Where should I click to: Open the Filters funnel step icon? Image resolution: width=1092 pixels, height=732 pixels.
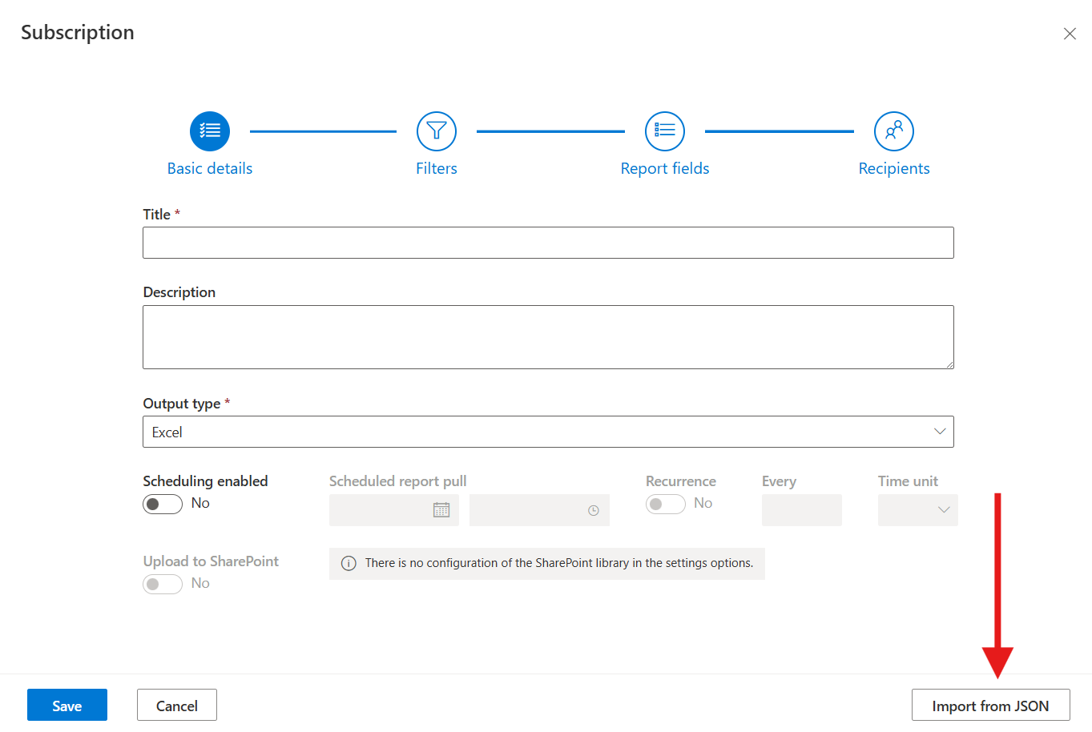point(437,131)
